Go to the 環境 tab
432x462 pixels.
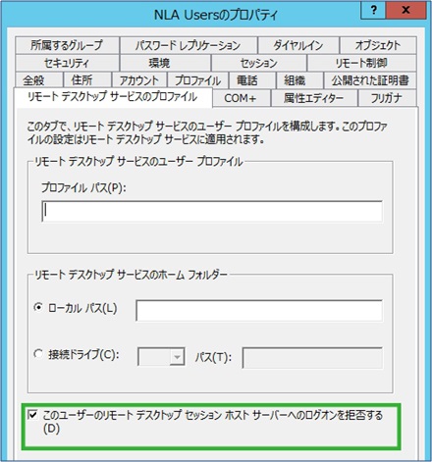click(x=165, y=63)
